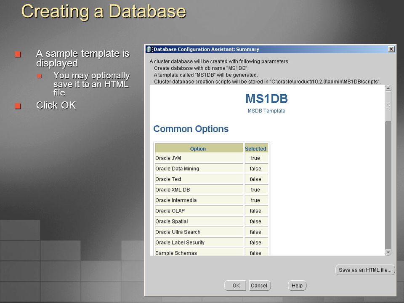The image size is (404, 303).
Task: Click the scrollbar down arrow in summary
Action: tap(388, 252)
